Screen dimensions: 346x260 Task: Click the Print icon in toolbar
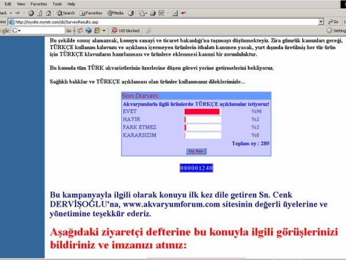(x=153, y=13)
